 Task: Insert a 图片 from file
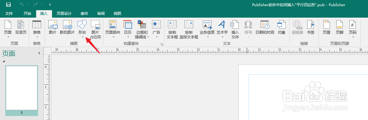[x=53, y=28]
